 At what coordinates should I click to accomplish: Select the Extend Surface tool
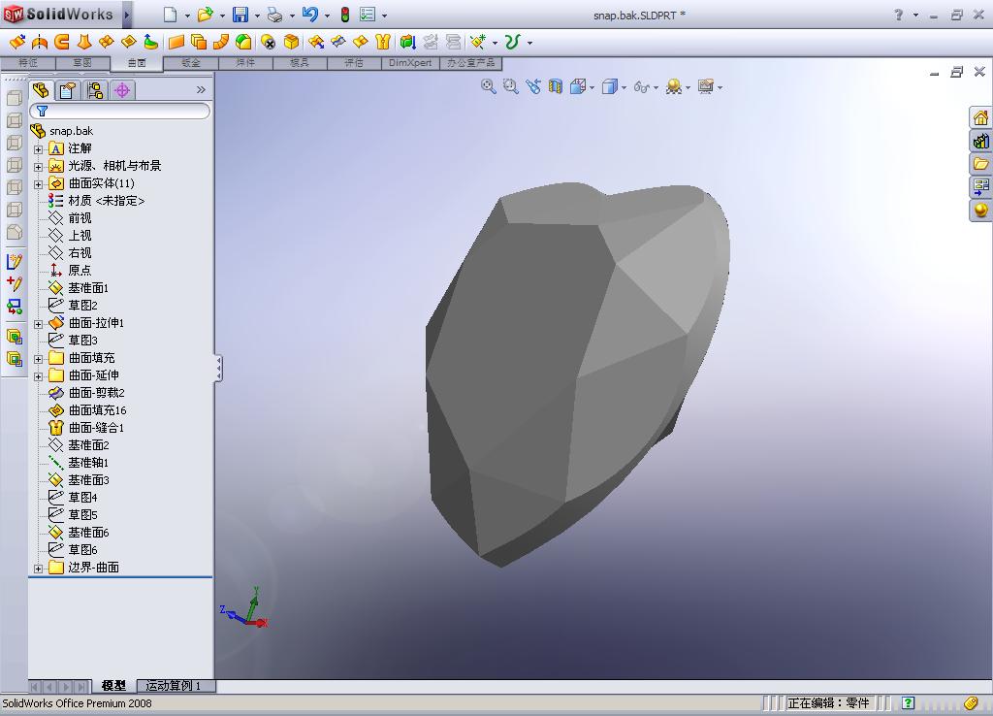click(x=315, y=43)
